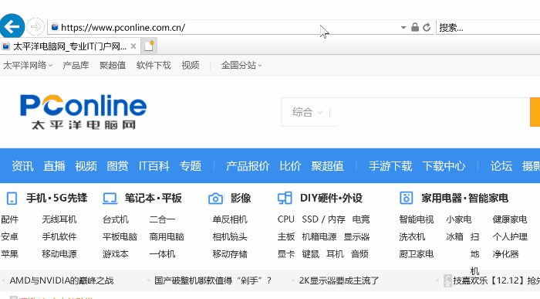Open 视频 in top bar

[191, 65]
